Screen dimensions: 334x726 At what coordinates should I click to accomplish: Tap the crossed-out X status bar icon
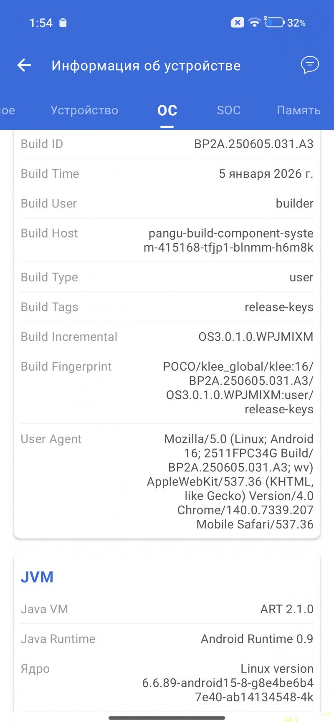click(x=237, y=23)
